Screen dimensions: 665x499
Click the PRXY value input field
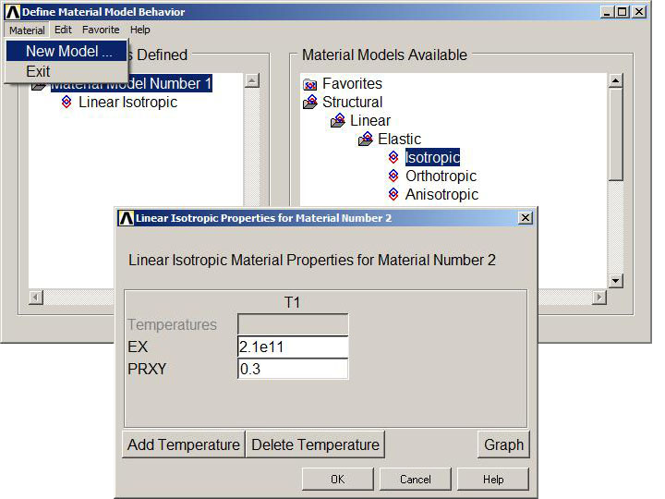click(293, 369)
